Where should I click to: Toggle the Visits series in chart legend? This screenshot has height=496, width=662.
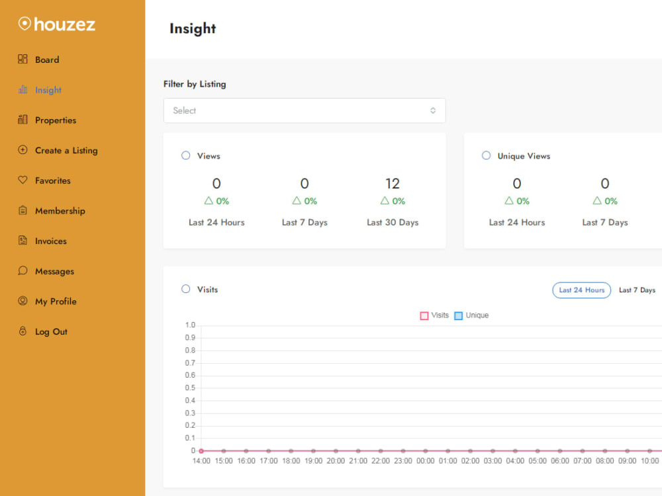[x=434, y=315]
